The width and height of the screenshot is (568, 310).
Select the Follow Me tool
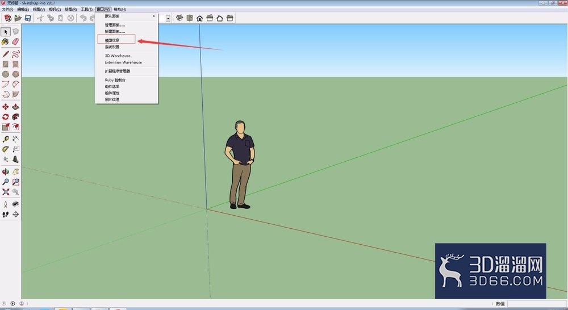15,116
